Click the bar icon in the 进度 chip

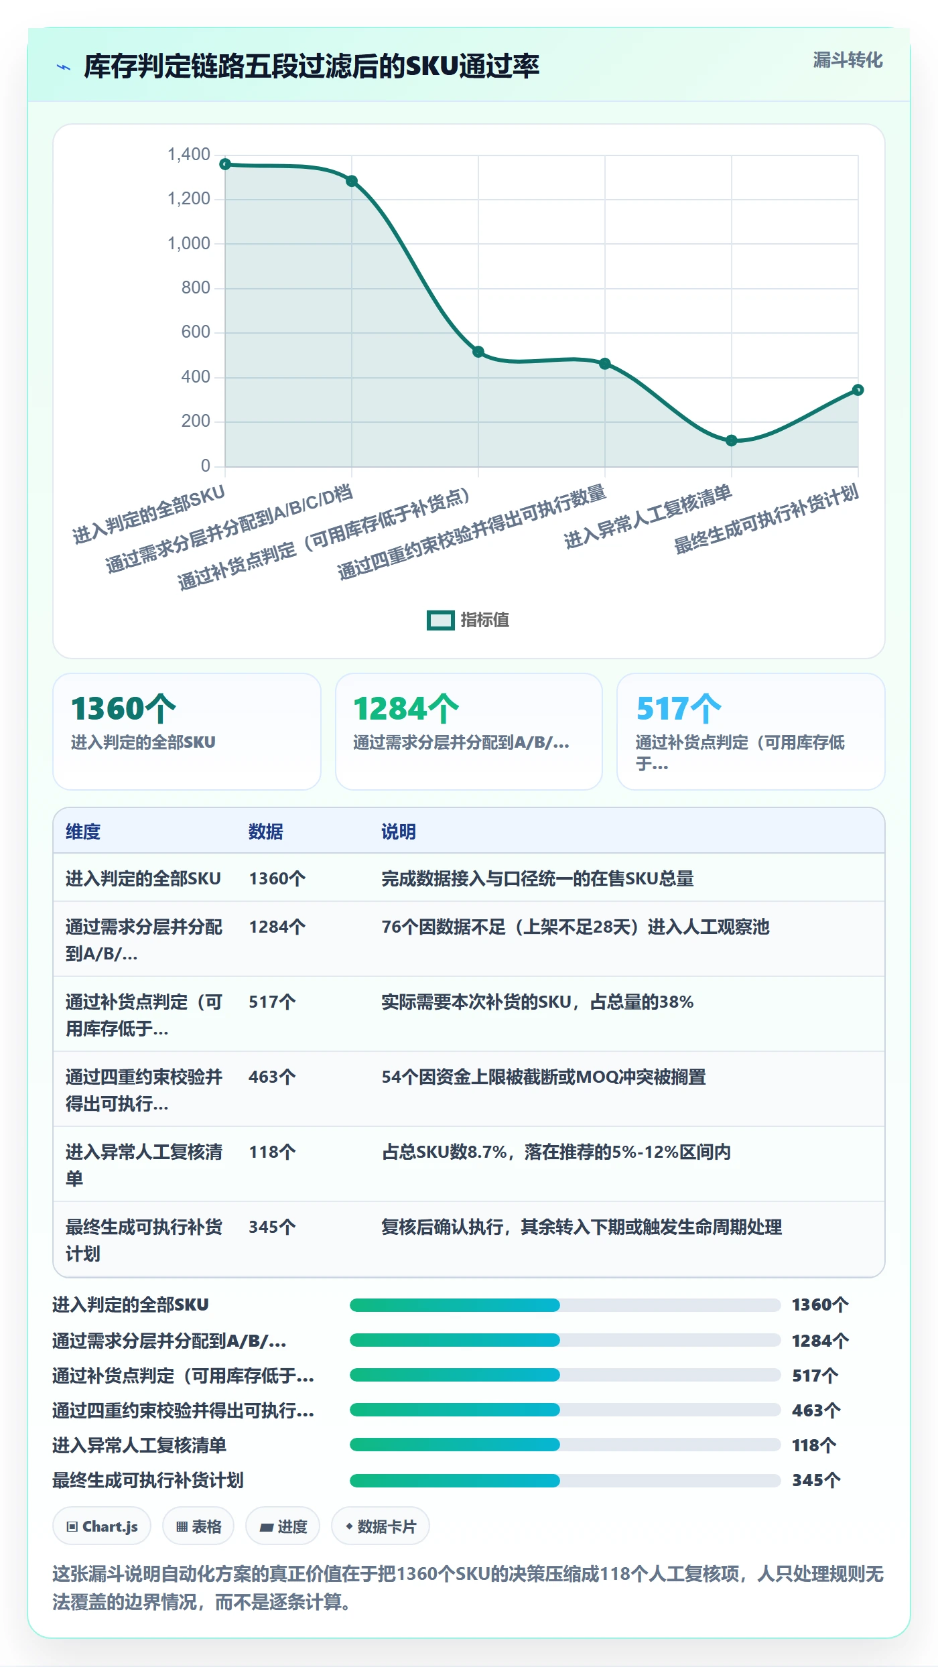pos(267,1527)
